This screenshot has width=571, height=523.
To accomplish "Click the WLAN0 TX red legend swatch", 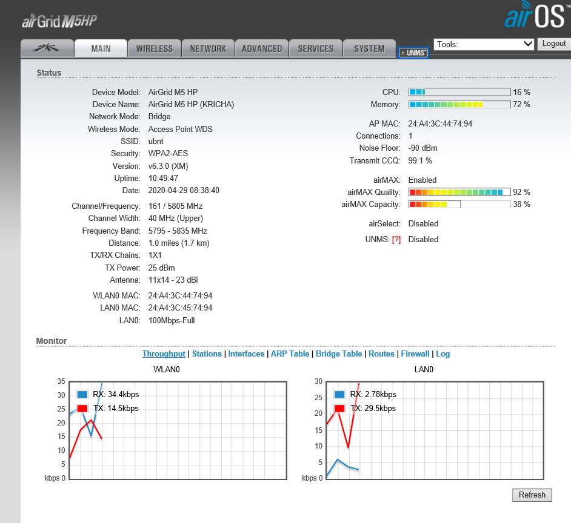I will [82, 408].
